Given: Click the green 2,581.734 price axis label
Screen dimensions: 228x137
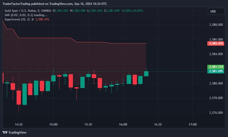Looking at the screenshot, I should [216, 67].
